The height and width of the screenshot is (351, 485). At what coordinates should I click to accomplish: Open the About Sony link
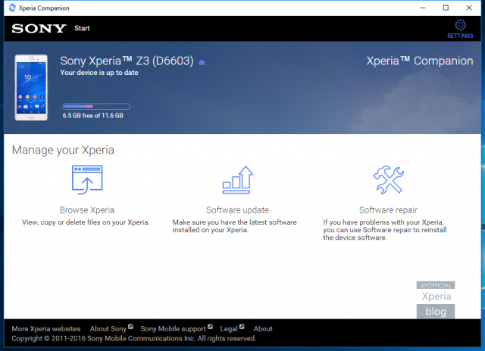(x=108, y=329)
